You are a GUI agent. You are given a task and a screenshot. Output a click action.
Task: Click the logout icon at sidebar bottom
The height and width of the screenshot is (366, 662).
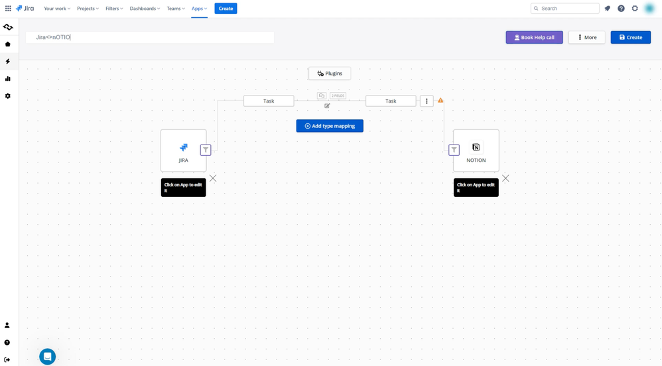(x=7, y=360)
